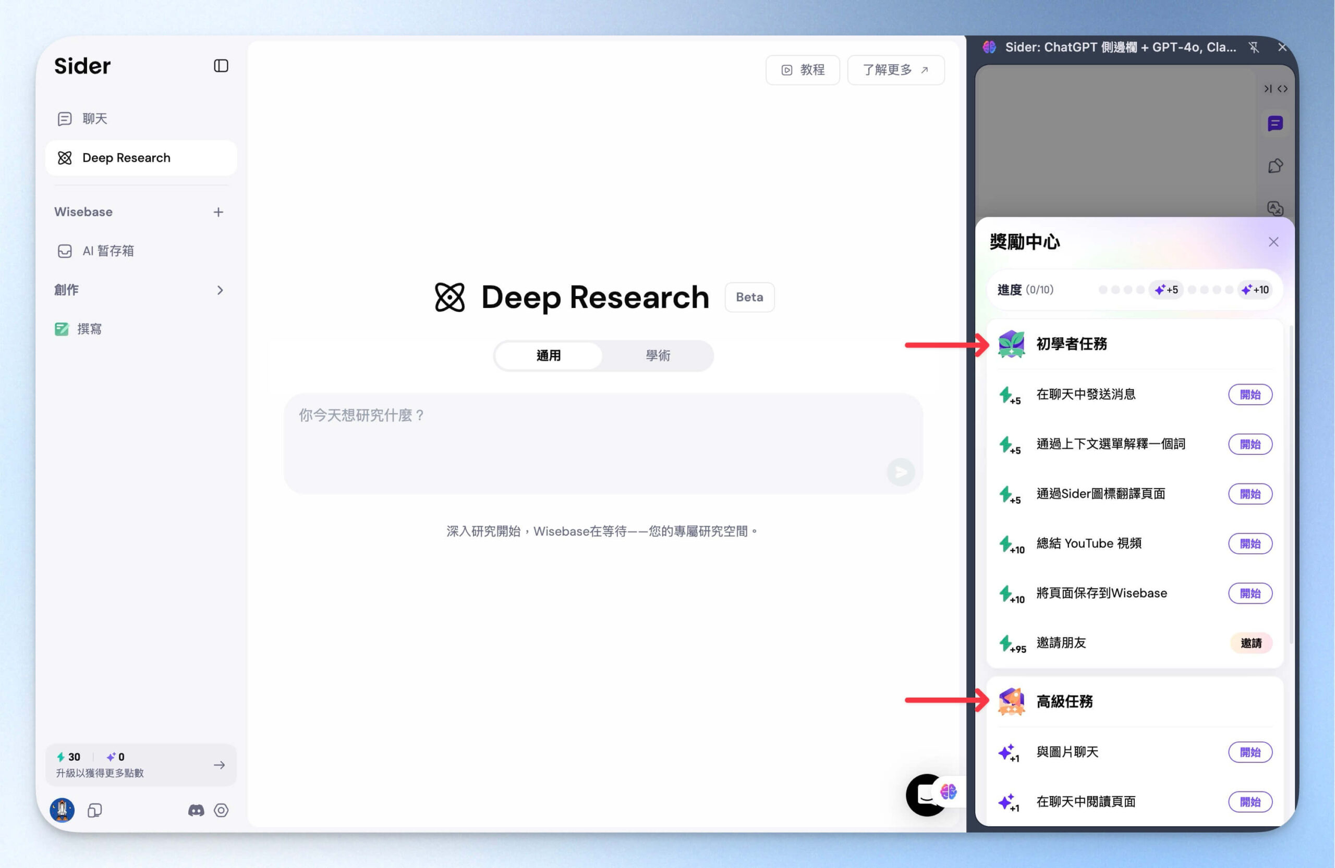Click the 高級任務 heading text
The image size is (1335, 868).
(x=1064, y=702)
